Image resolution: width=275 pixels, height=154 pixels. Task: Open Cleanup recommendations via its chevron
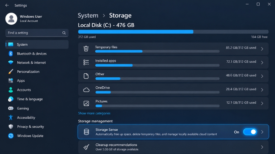[x=262, y=147]
